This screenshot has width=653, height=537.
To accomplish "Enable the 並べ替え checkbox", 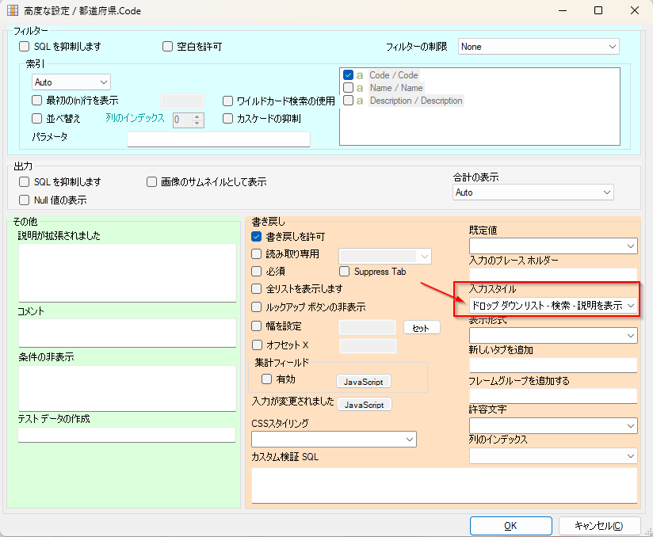I will (x=37, y=119).
